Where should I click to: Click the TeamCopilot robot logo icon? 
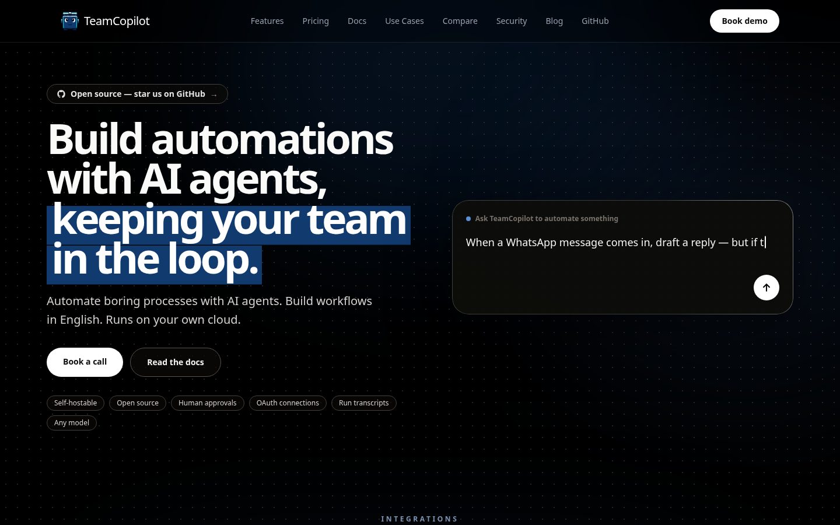69,21
